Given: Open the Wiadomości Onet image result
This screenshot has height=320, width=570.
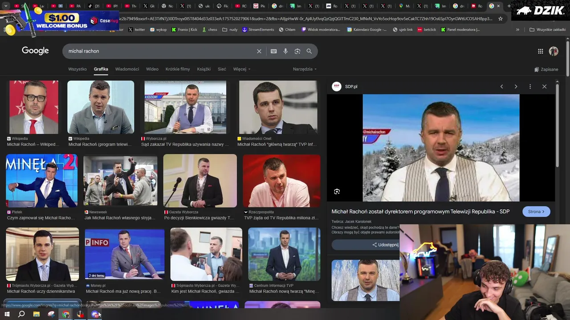Looking at the screenshot, I should coord(278,107).
